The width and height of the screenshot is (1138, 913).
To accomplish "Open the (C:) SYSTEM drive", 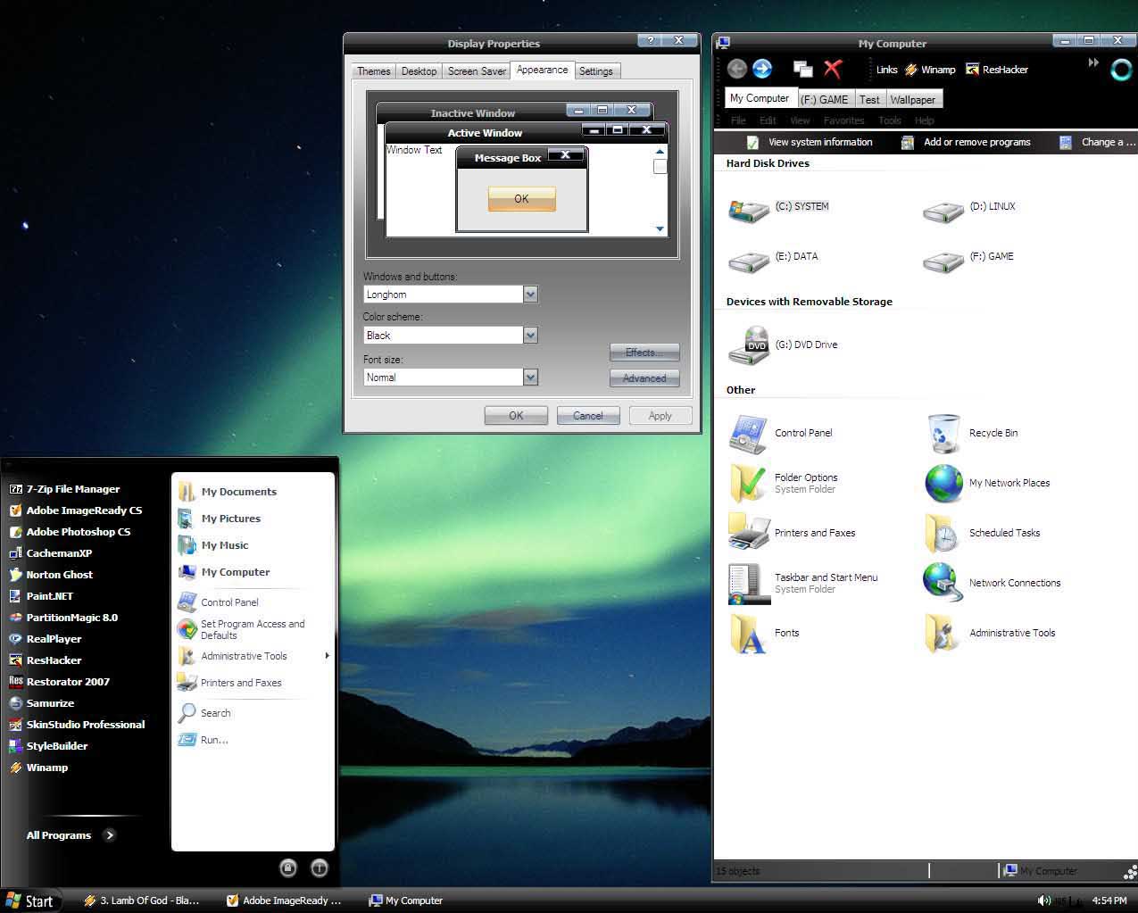I will tap(748, 210).
